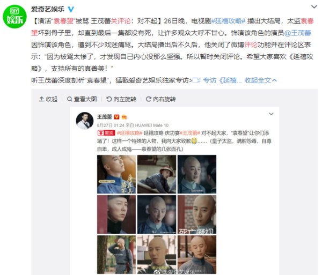Click the red 置顶 pinned tag icon
The width and height of the screenshot is (322, 275).
tap(106, 133)
